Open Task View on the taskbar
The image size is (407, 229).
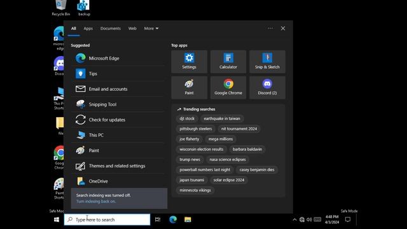coord(158,219)
